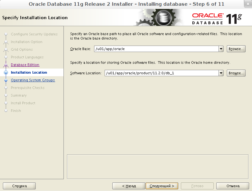Screen dimensions: 252x191
Task: Click the Oracle Base path input field
Action: (x=156, y=49)
